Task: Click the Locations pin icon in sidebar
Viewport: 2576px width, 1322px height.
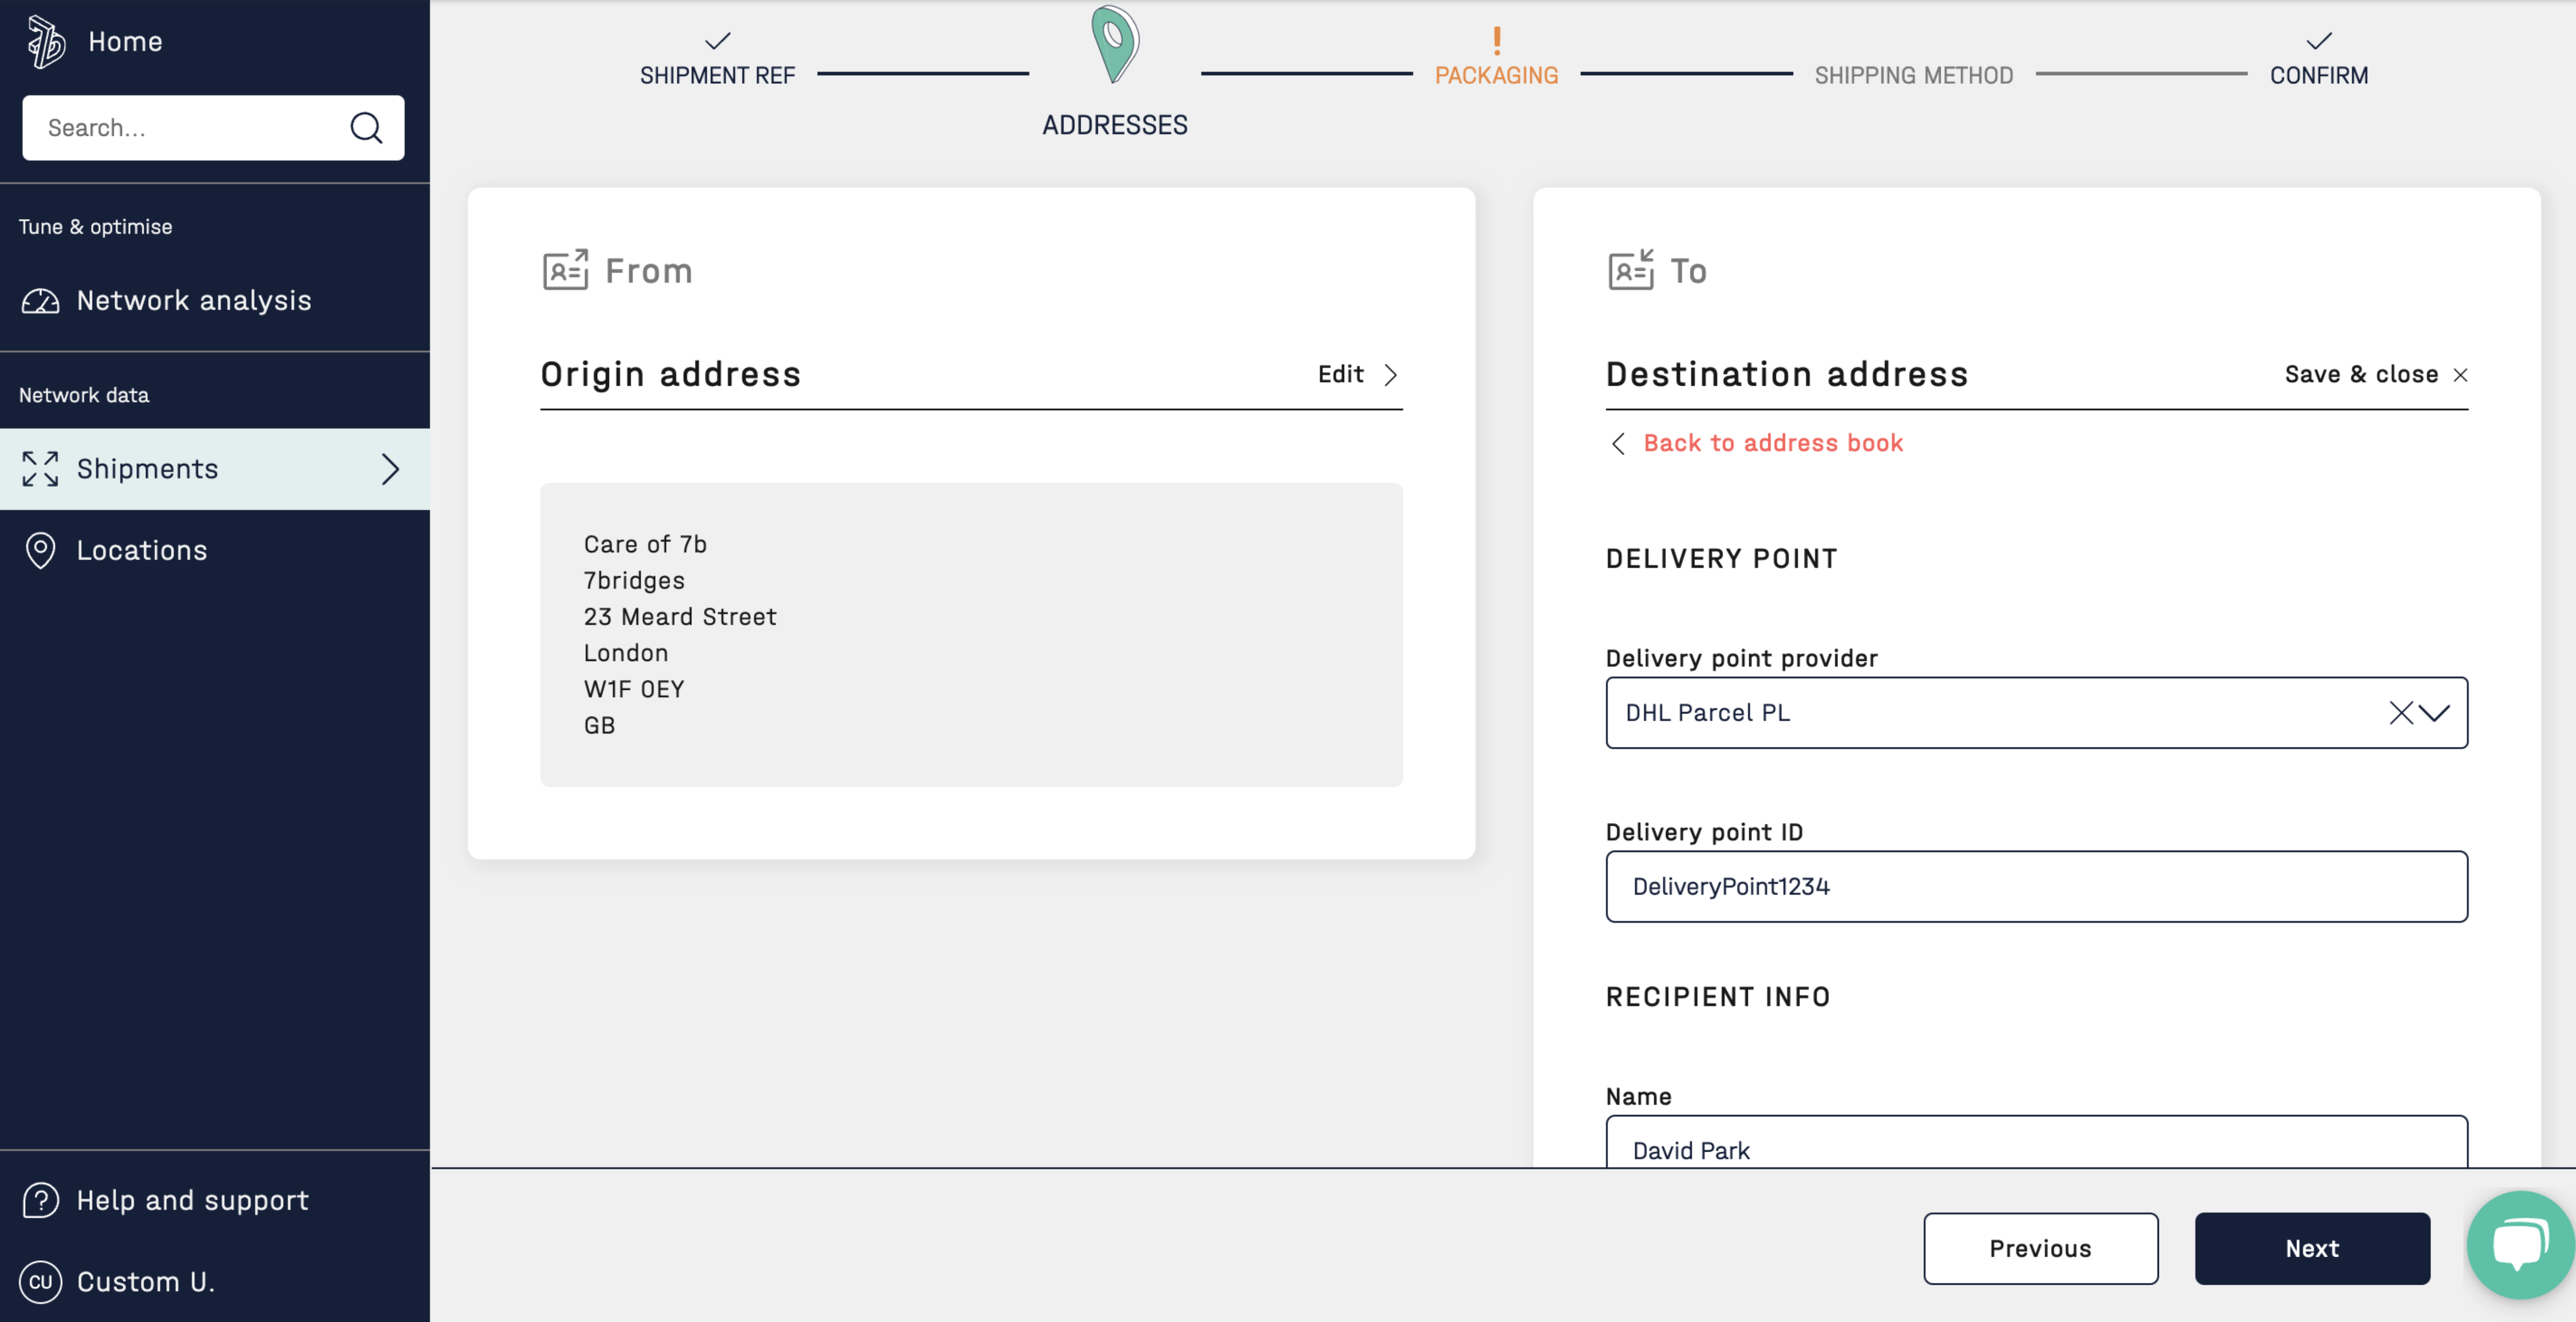Action: pyautogui.click(x=40, y=550)
